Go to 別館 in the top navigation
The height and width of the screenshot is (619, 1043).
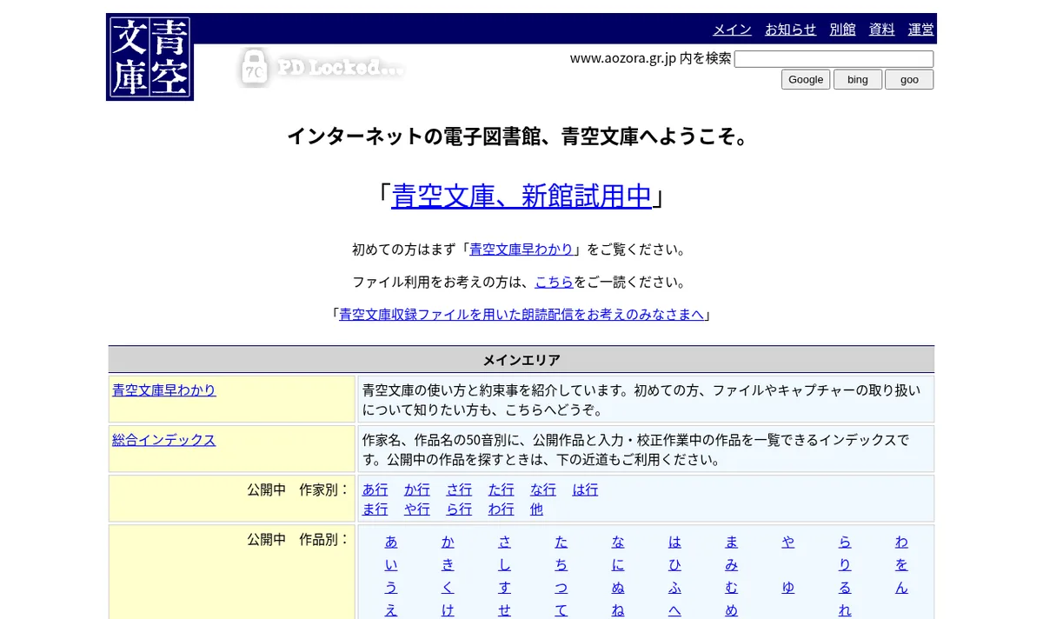pyautogui.click(x=842, y=29)
